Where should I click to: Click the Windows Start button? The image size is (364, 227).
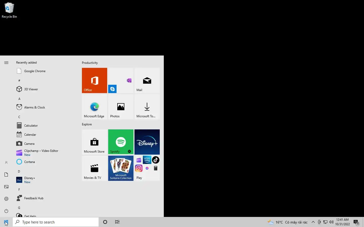click(6, 222)
